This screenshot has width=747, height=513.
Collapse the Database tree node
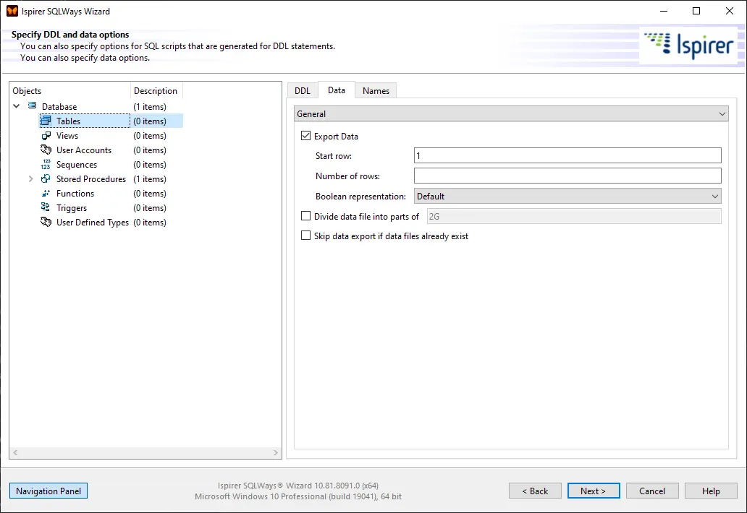17,106
